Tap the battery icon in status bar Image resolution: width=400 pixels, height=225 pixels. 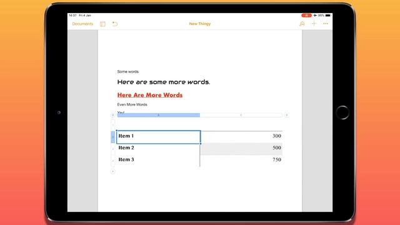328,15
